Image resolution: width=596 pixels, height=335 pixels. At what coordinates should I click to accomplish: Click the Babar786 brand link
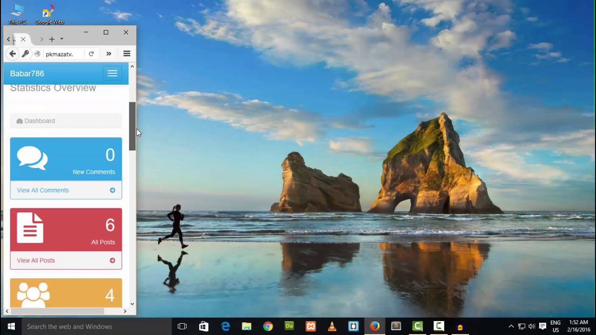pos(27,74)
